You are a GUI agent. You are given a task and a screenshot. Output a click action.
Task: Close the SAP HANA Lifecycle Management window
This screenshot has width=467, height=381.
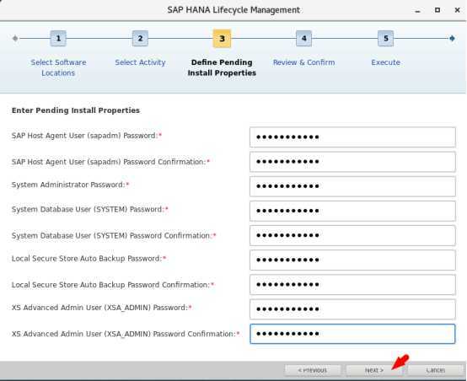457,10
